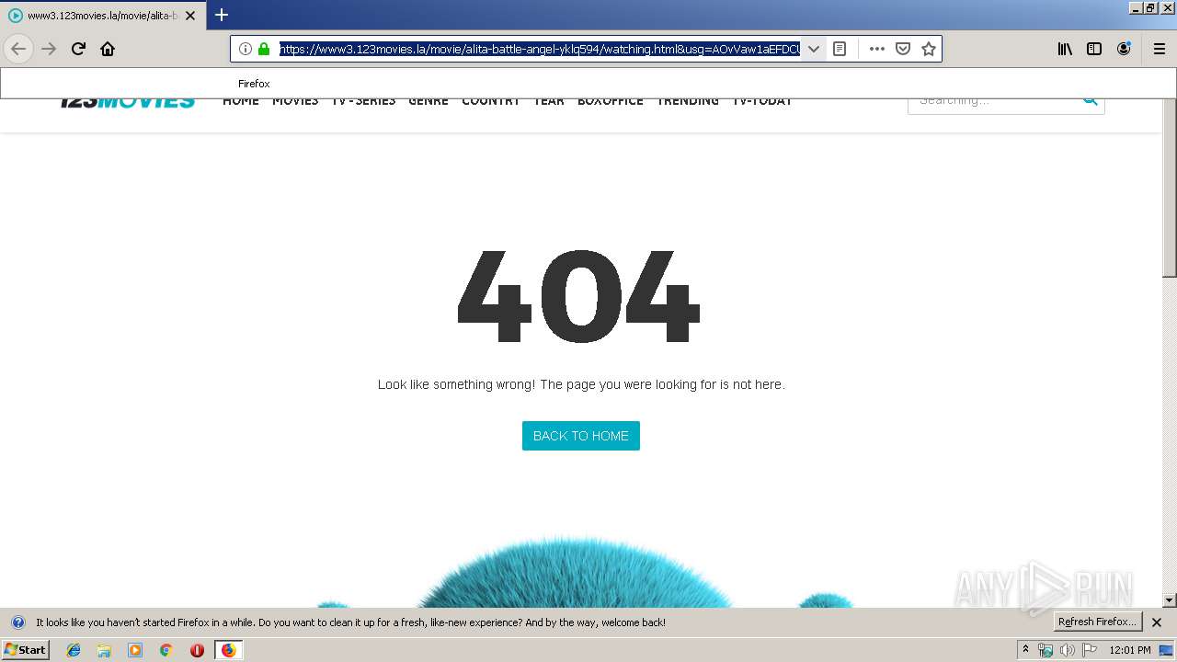The height and width of the screenshot is (662, 1177).
Task: Click the 123MOVIES site logo
Action: point(127,101)
